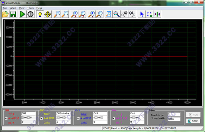Screen dimensions: 205x132
Task: Click the zoom-to-page magnifier icon
Action: coord(109,14)
